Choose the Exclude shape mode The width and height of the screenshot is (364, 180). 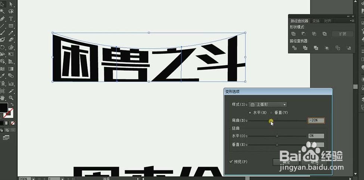[x=324, y=34]
